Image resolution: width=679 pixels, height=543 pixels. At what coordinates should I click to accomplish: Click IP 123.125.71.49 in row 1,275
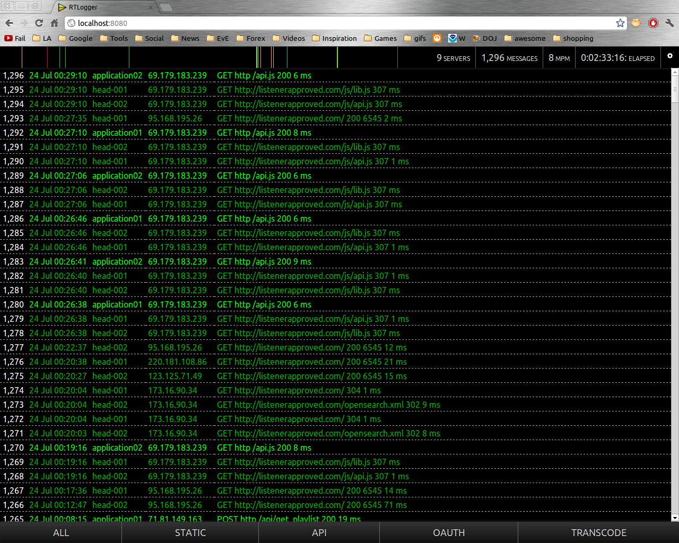(175, 376)
